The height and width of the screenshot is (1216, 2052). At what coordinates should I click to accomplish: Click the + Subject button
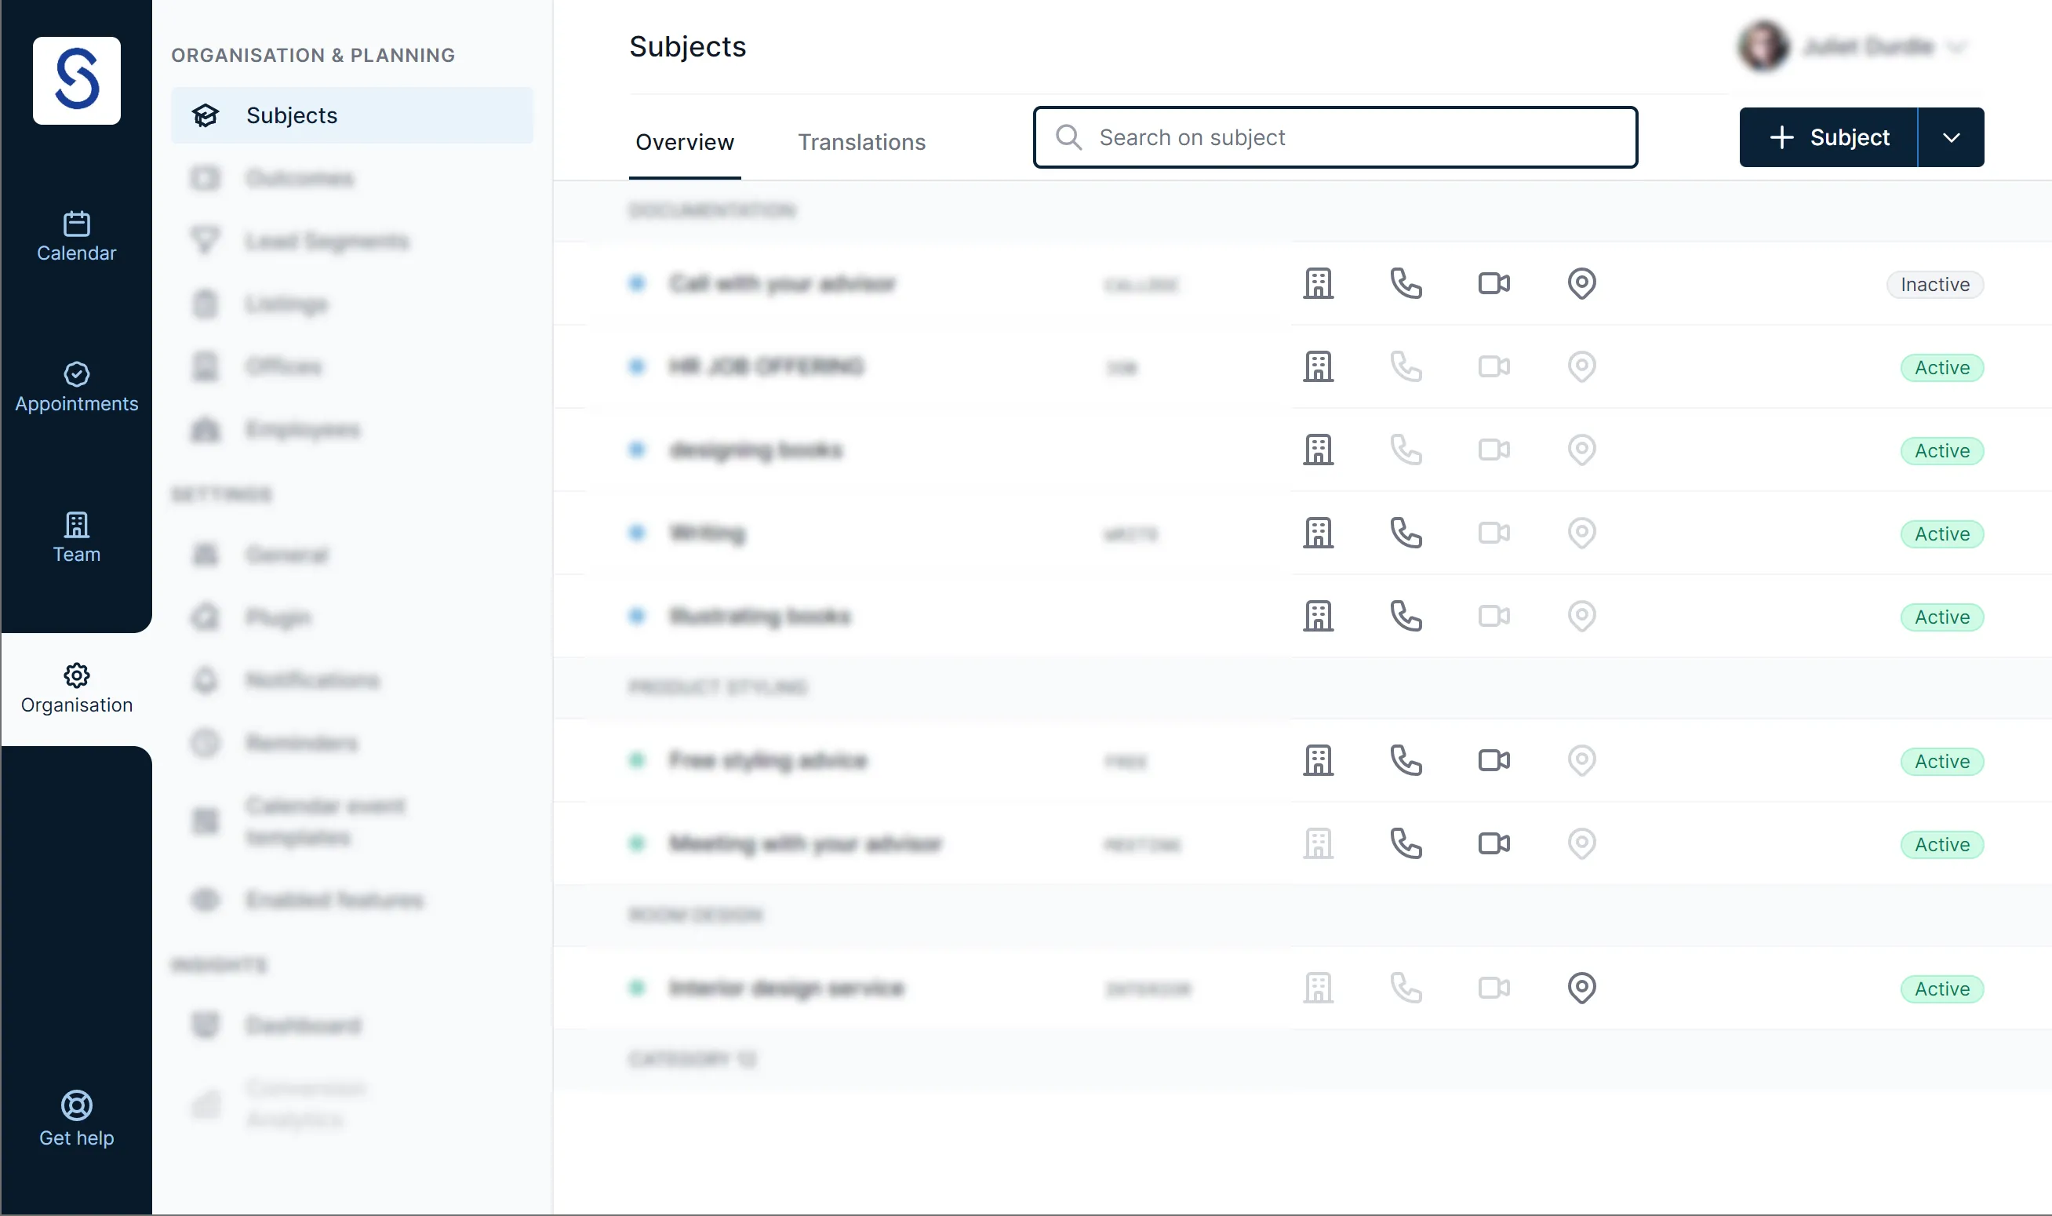coord(1828,137)
